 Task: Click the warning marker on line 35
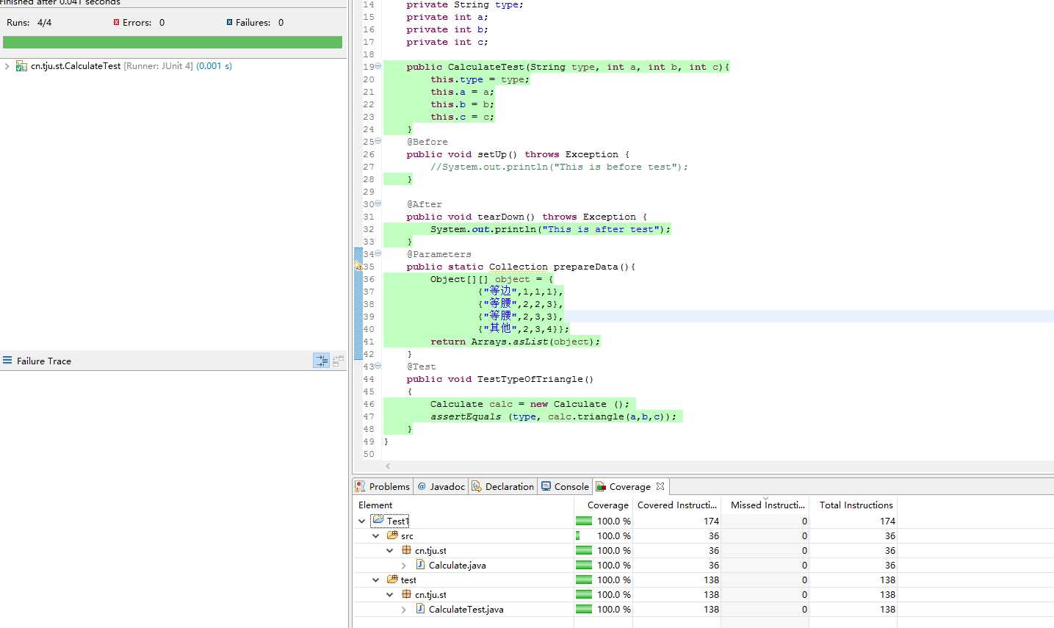[x=358, y=267]
